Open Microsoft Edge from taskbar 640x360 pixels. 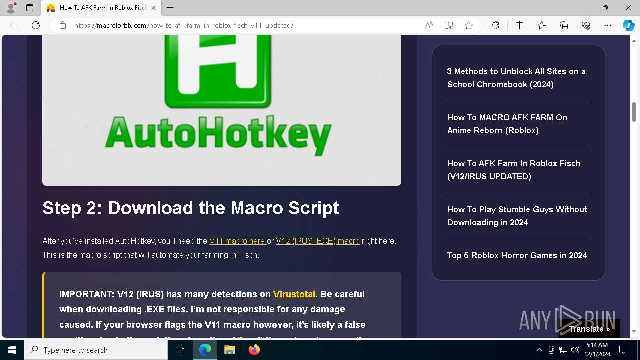click(205, 350)
